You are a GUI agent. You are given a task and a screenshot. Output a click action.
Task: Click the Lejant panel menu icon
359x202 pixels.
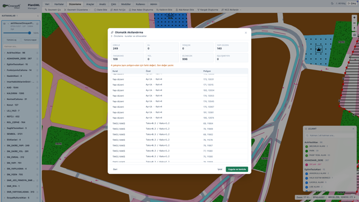click(306, 129)
